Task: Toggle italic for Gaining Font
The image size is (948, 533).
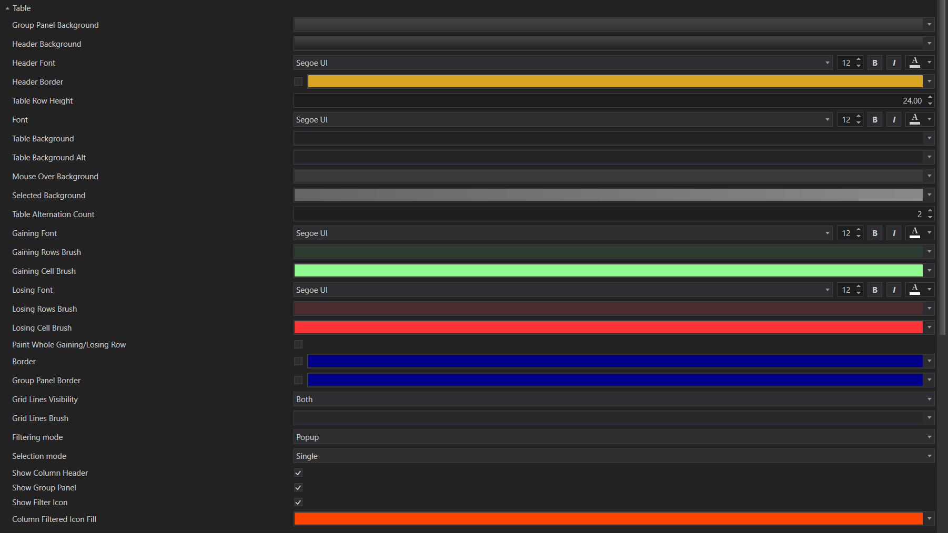Action: point(894,233)
